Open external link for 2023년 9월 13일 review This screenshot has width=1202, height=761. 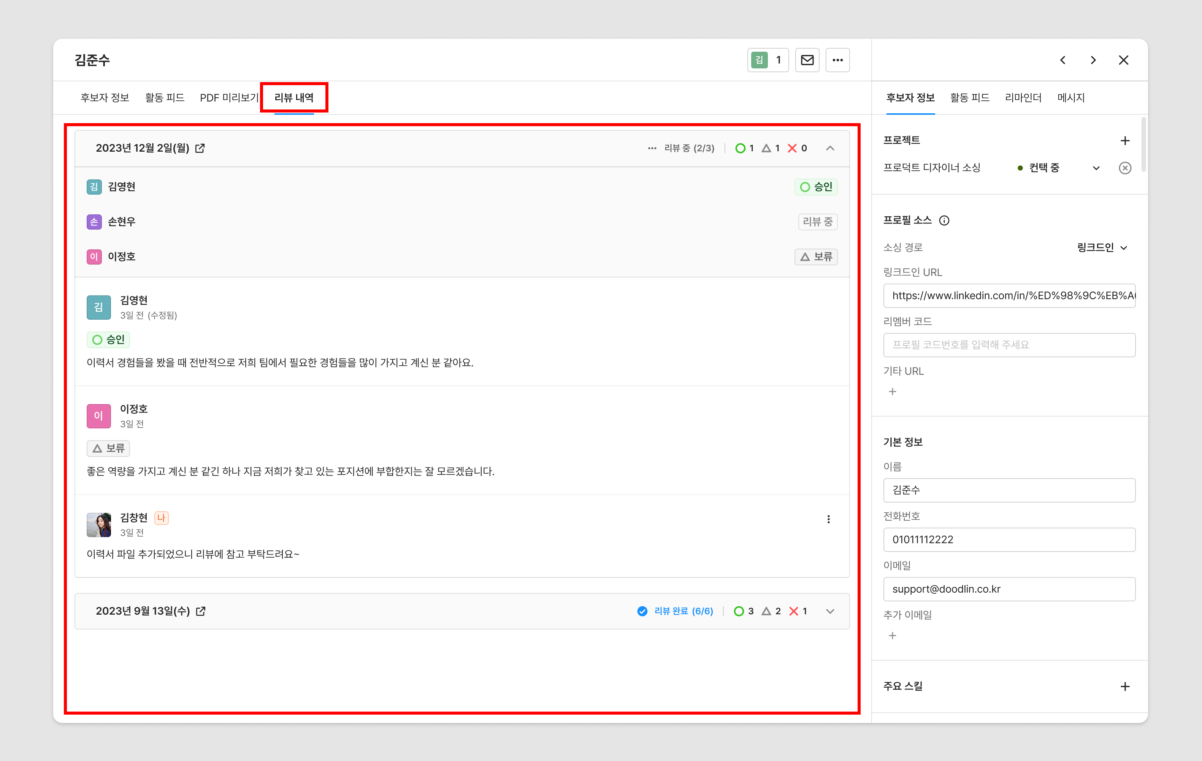tap(201, 611)
